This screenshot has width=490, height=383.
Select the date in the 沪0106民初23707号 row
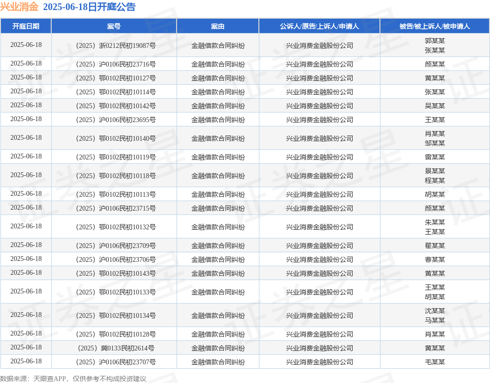(x=26, y=361)
